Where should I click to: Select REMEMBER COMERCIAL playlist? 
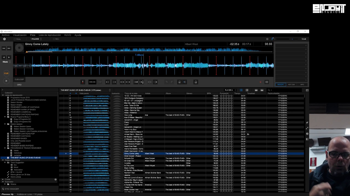coord(21,112)
